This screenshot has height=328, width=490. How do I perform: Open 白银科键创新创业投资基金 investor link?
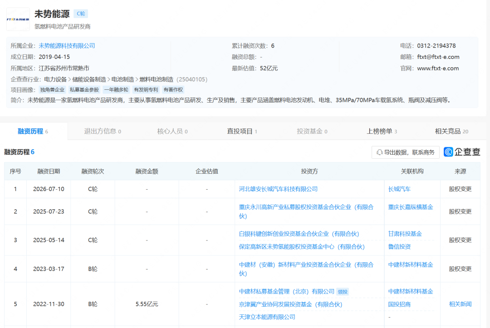[299, 234]
